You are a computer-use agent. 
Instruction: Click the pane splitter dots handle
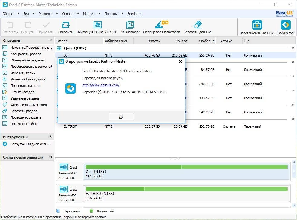176,159
